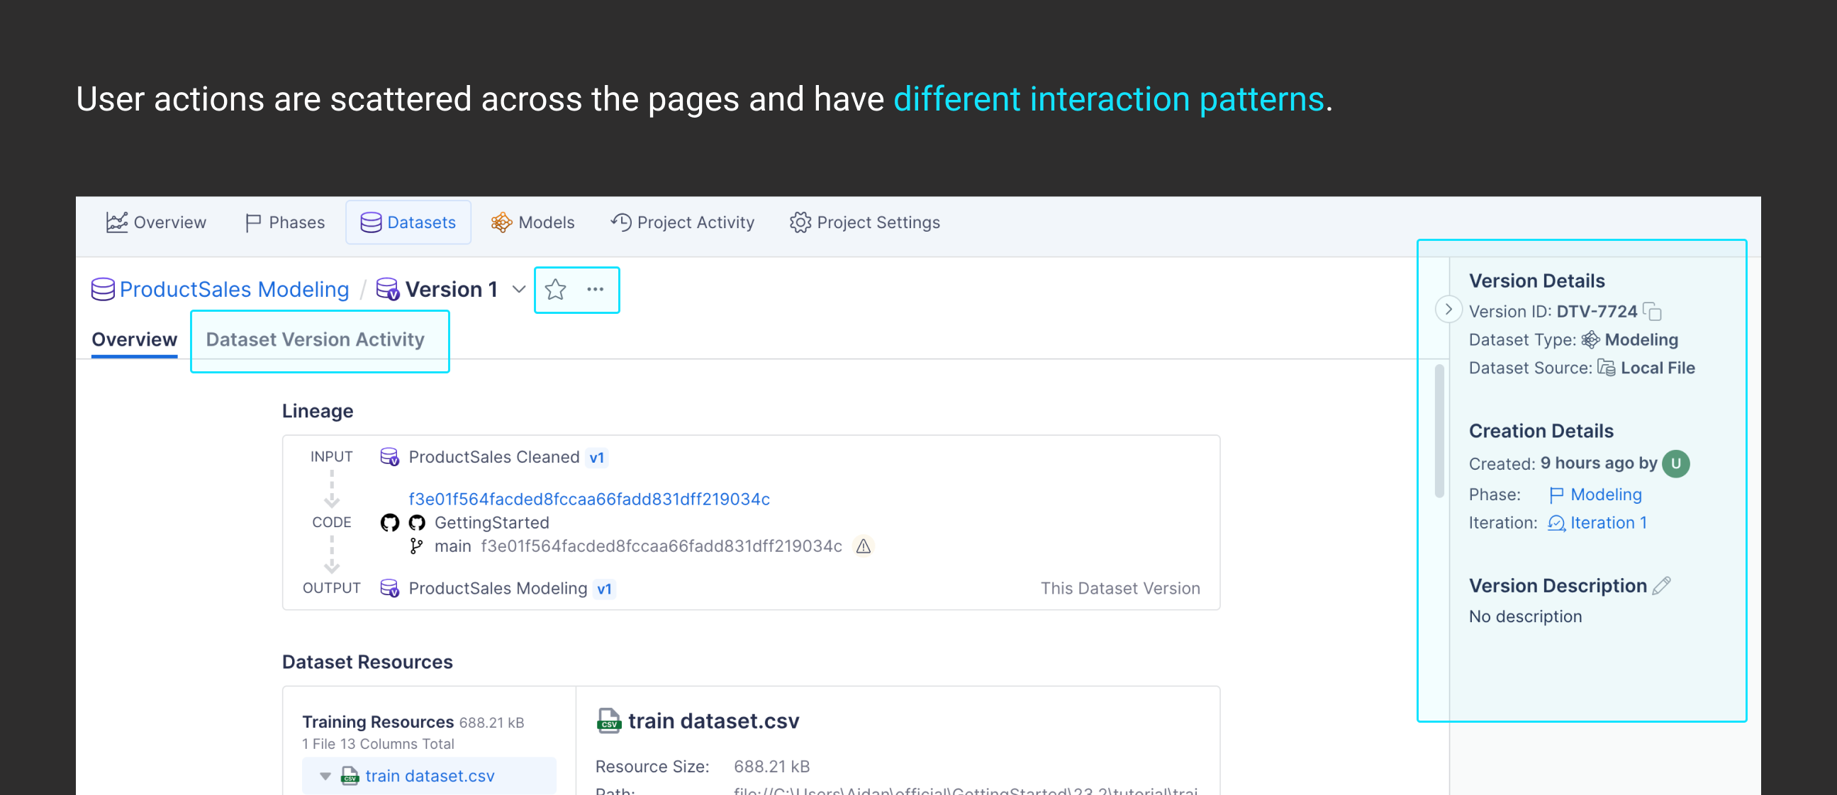Click the side panel vertical scrollbar
1837x795 pixels.
point(1439,430)
